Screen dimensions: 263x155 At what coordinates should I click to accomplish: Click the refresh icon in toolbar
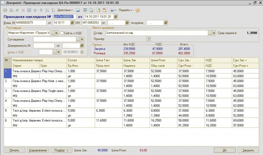pyautogui.click(x=85, y=10)
